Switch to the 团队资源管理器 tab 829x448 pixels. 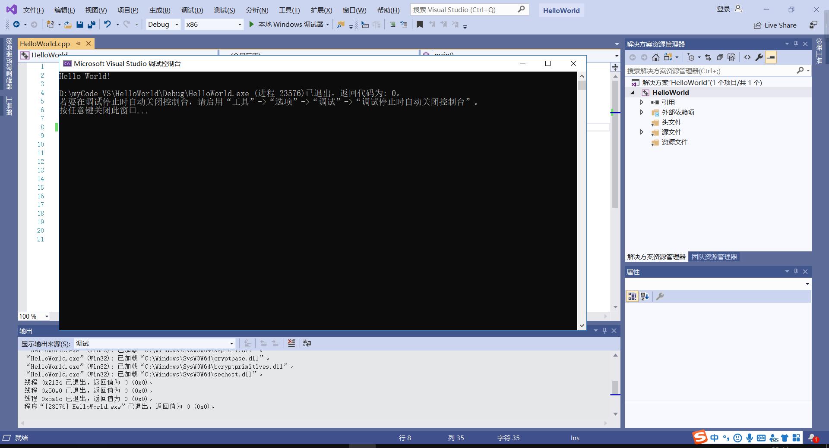click(714, 257)
